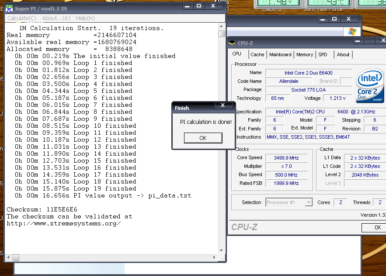Screen dimensions: 386x276
Task: Click the http://www.xtremesystems.org/ text
Action: click(63, 223)
